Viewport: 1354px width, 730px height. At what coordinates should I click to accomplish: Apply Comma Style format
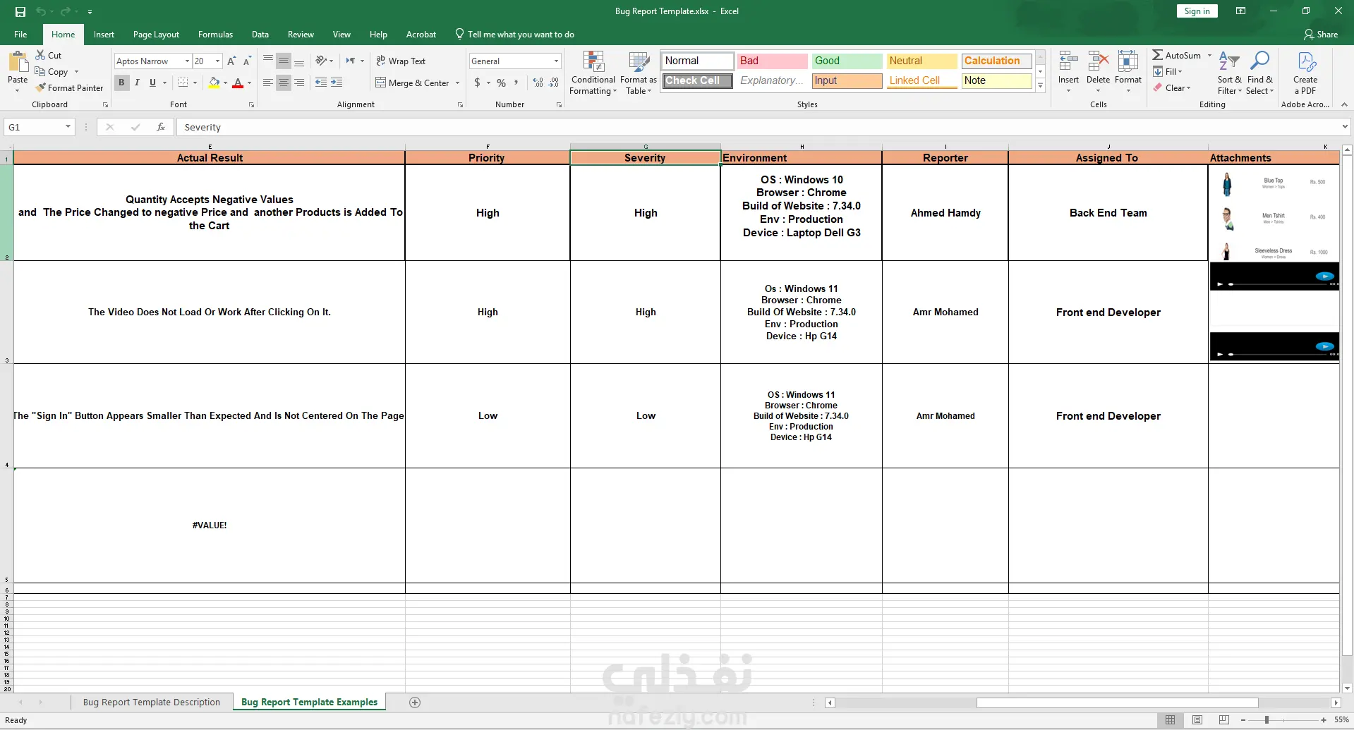tap(516, 83)
